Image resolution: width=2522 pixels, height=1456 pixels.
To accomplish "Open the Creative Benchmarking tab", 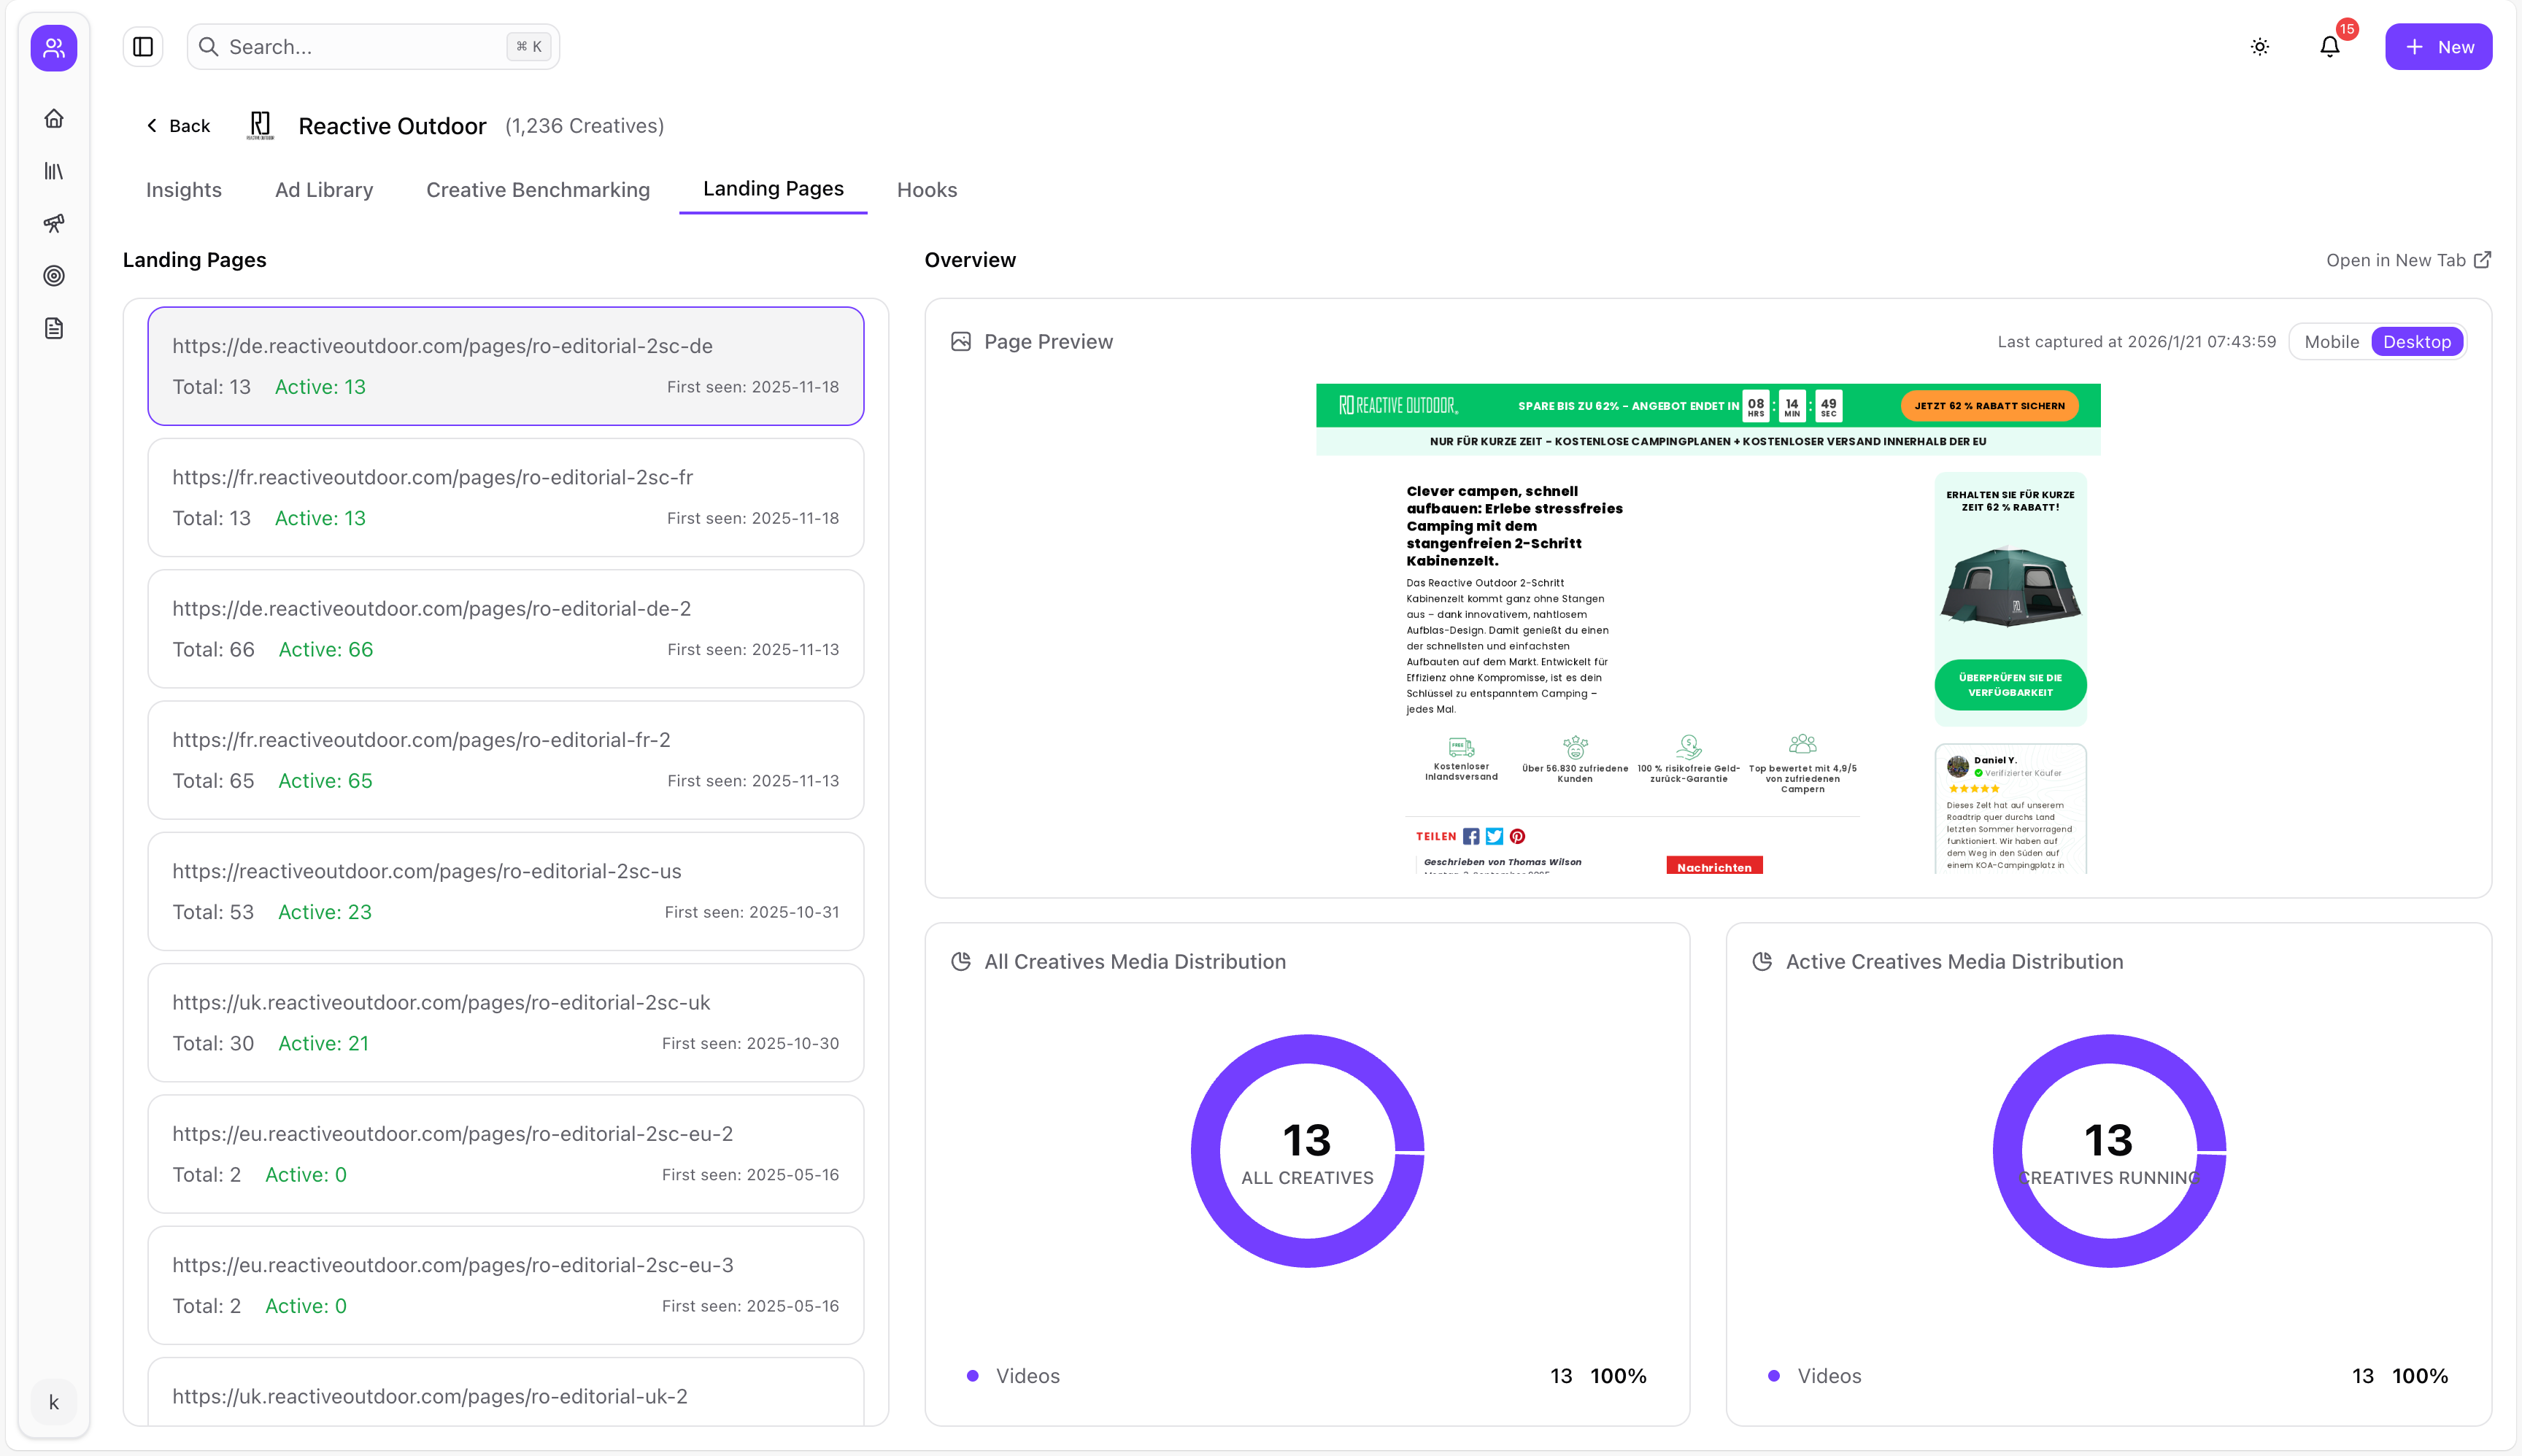I will [x=537, y=190].
